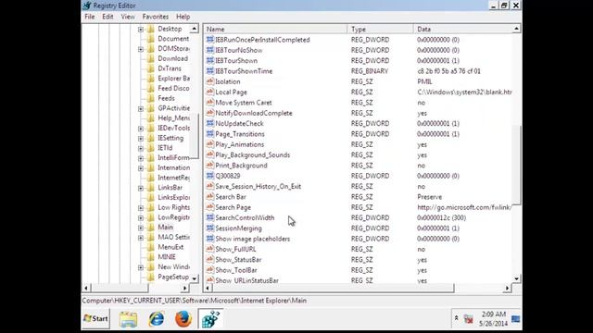Select the Play_Background_Sounds value name
The width and height of the screenshot is (593, 333).
click(252, 154)
